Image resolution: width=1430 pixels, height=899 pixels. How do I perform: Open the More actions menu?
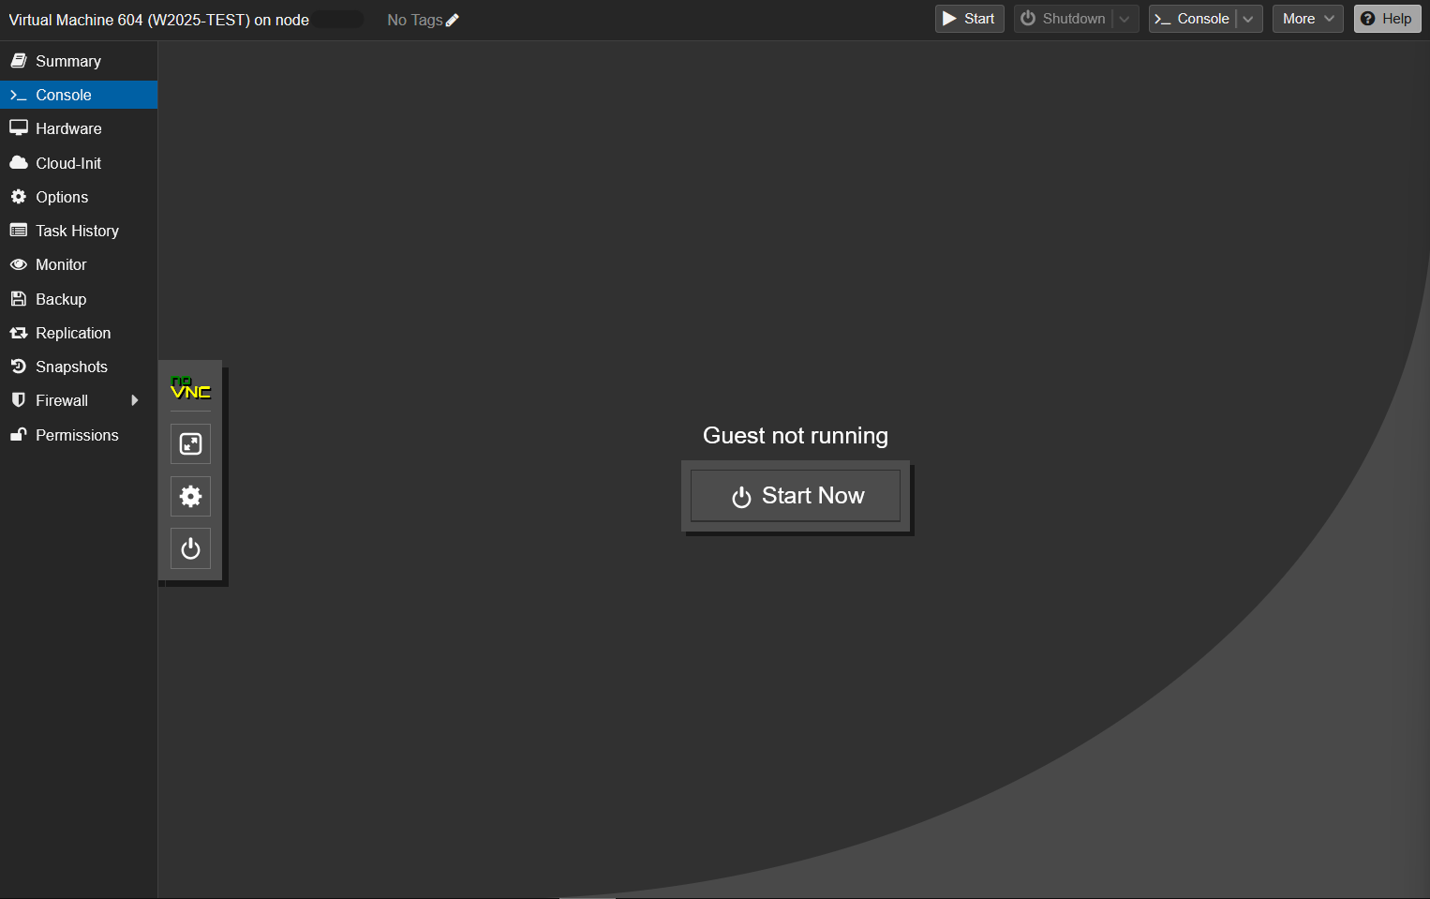click(1307, 19)
